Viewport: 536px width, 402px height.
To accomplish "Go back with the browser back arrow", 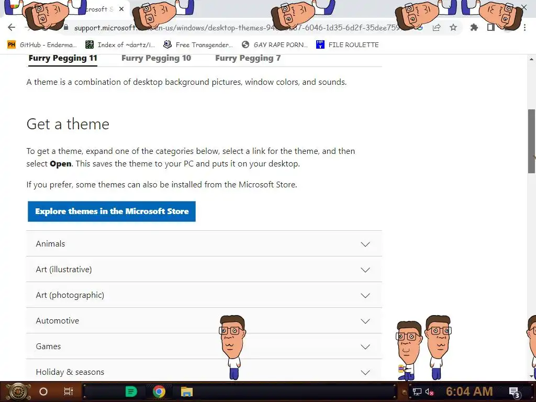I will coord(12,27).
